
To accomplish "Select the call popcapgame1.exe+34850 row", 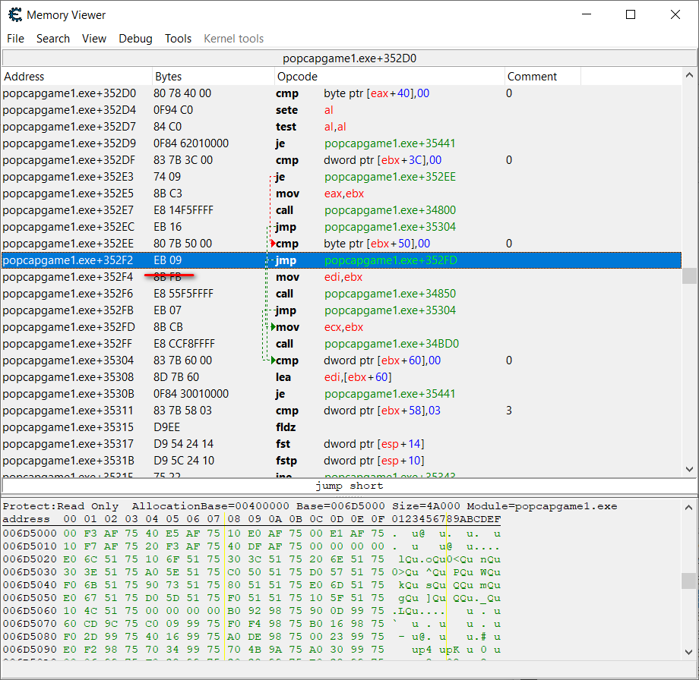I will pyautogui.click(x=341, y=294).
